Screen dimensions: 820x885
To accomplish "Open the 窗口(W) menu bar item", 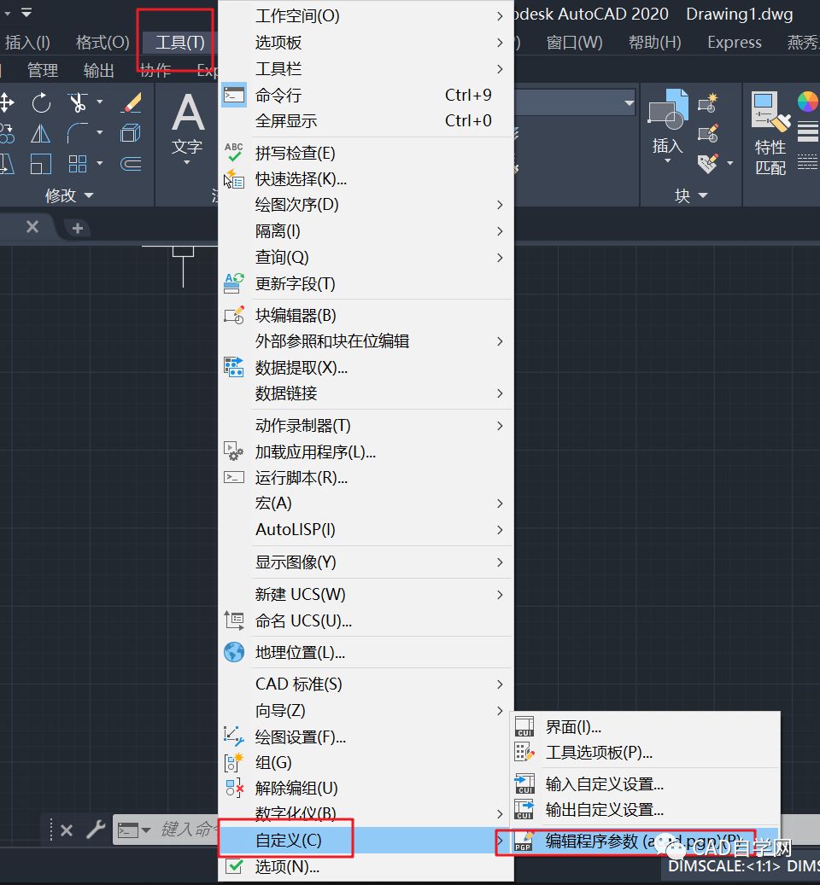I will coord(575,43).
